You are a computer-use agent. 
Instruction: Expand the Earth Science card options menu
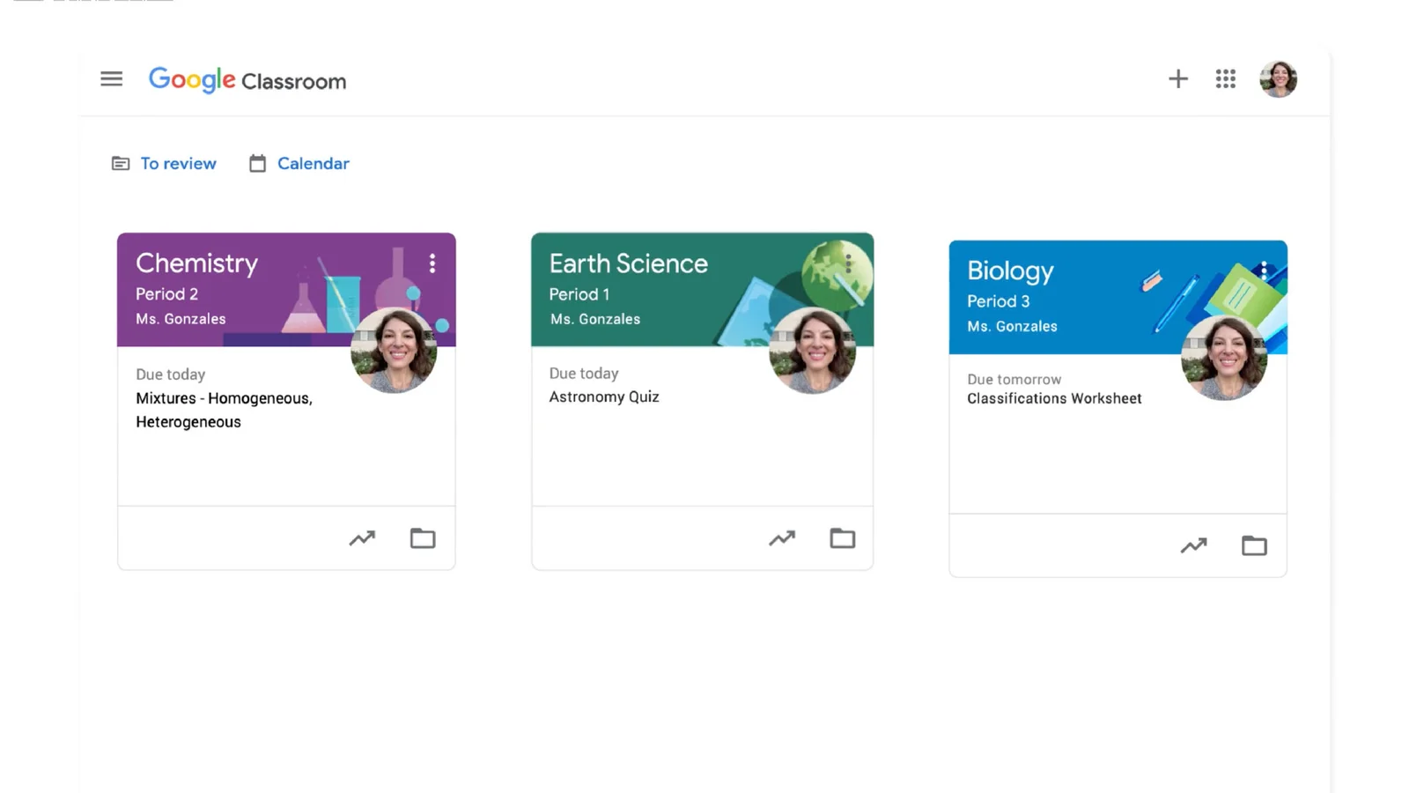point(848,263)
